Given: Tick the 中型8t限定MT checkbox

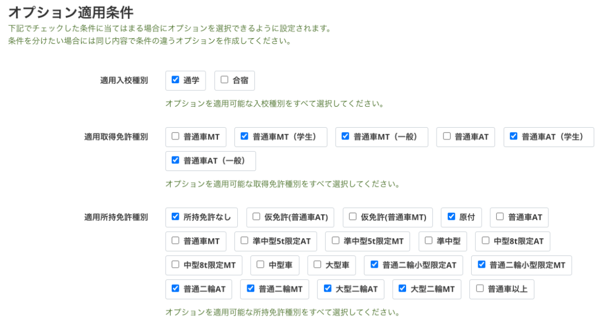Looking at the screenshot, I should click(175, 264).
